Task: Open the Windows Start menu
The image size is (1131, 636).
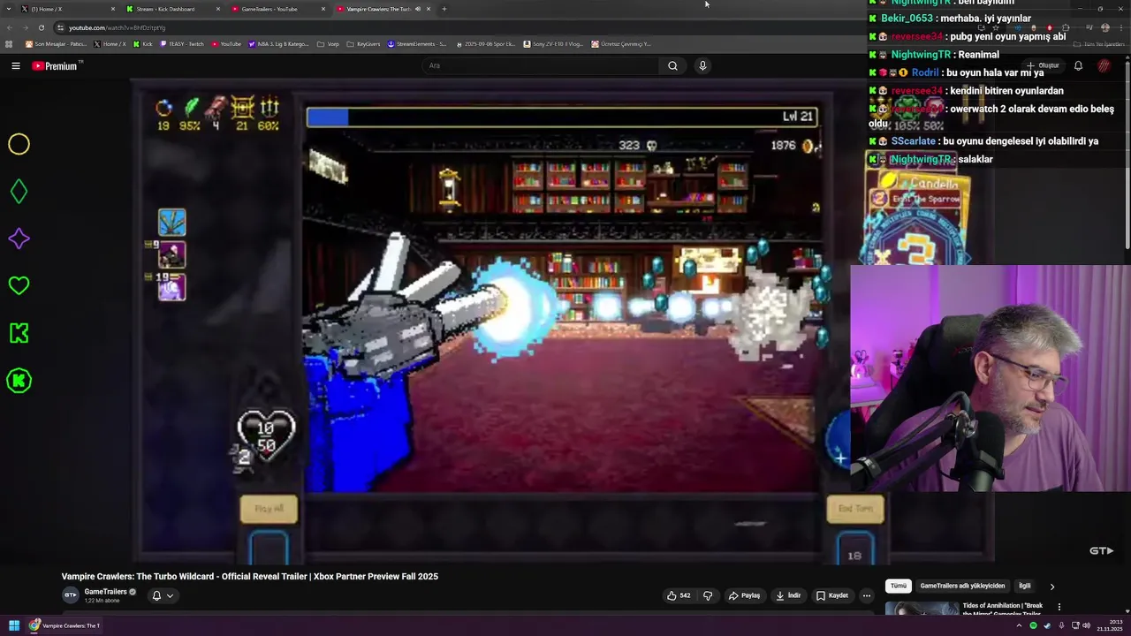Action: pyautogui.click(x=14, y=625)
